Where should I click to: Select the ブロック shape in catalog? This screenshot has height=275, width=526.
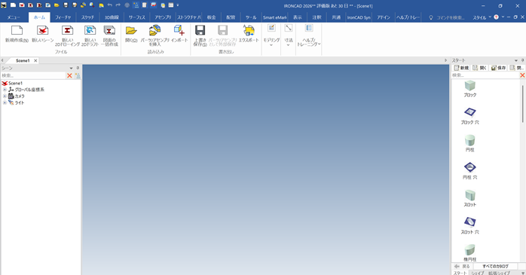pos(470,89)
